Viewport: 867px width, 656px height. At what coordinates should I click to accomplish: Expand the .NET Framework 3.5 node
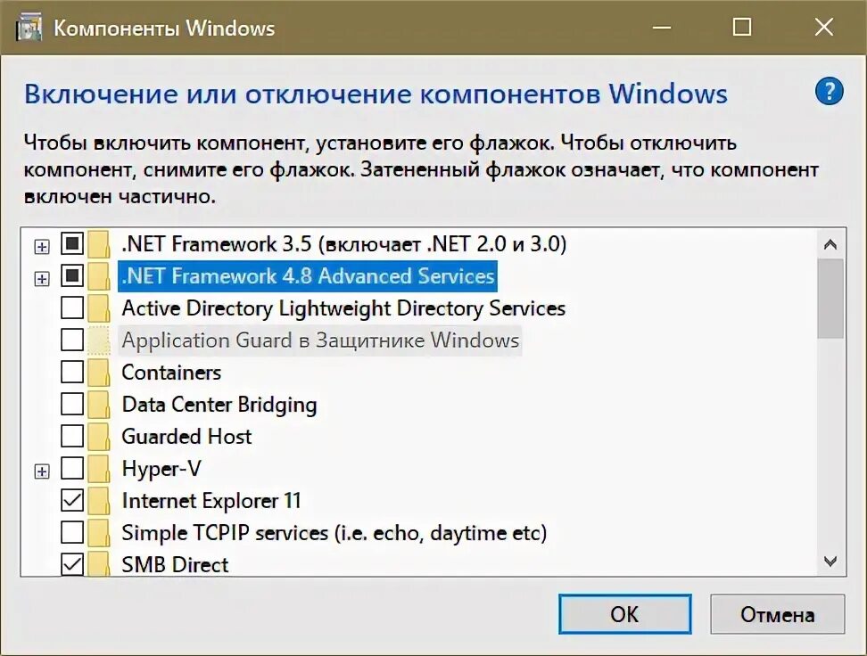[41, 246]
